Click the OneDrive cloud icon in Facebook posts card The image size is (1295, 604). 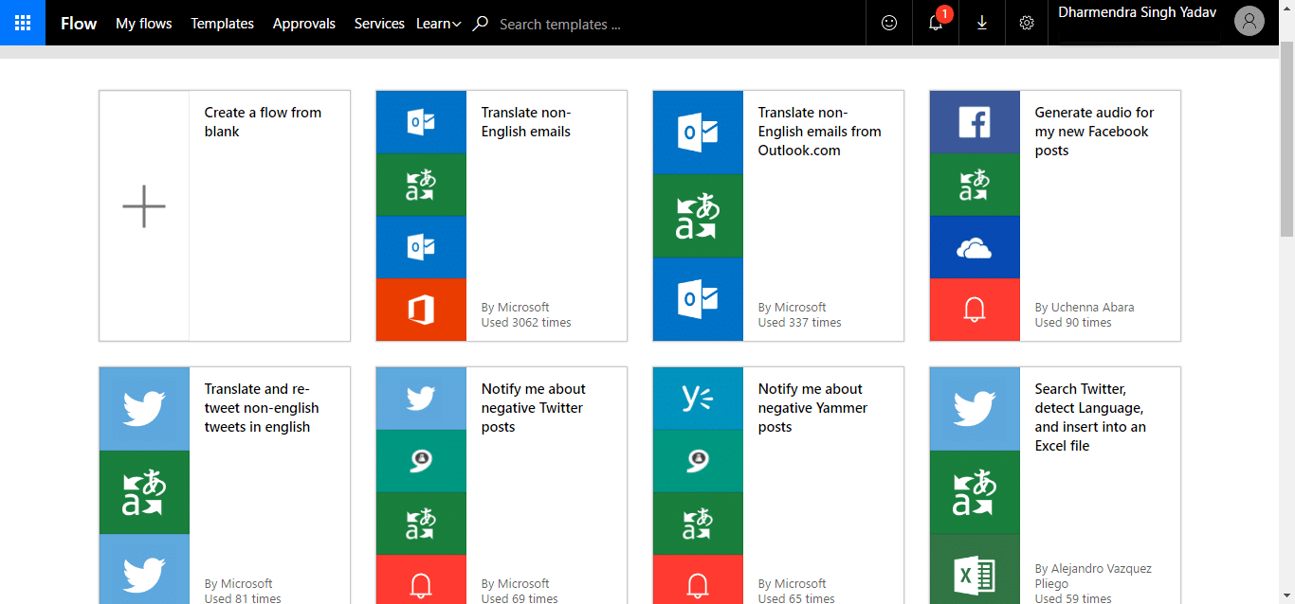click(x=975, y=247)
